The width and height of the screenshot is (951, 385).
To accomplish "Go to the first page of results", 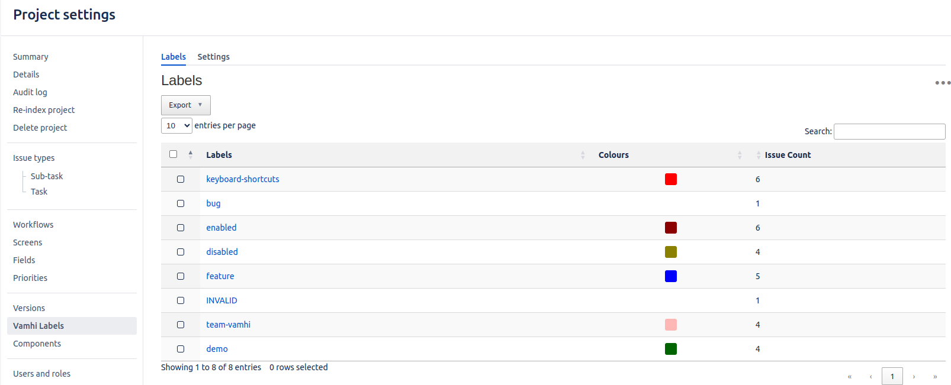I will [x=849, y=377].
